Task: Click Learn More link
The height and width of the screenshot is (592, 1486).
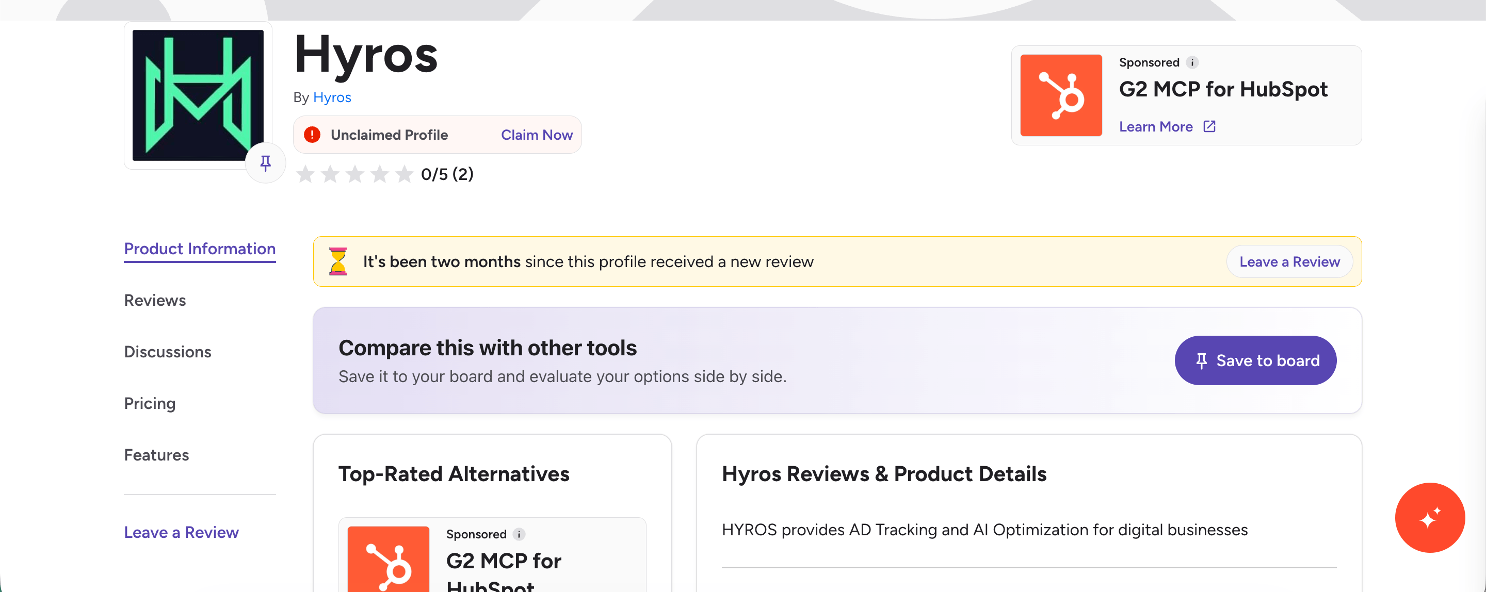Action: pyautogui.click(x=1155, y=126)
